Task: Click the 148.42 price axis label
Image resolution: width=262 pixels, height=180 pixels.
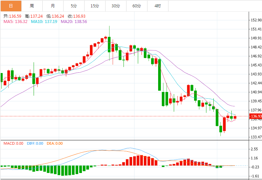Action: click(x=256, y=47)
